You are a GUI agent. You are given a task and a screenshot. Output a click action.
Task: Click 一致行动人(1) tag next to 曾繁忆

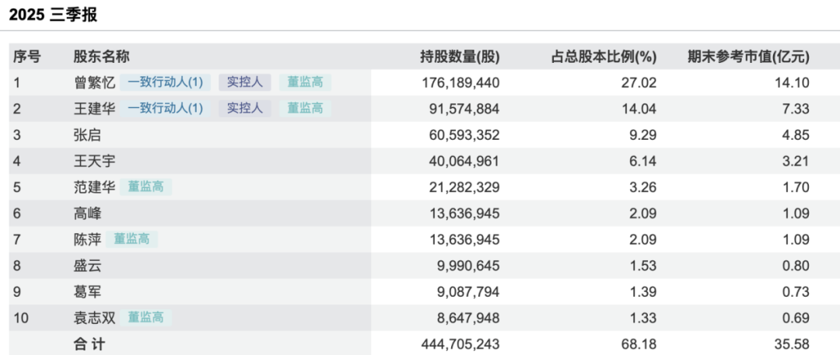pos(165,82)
